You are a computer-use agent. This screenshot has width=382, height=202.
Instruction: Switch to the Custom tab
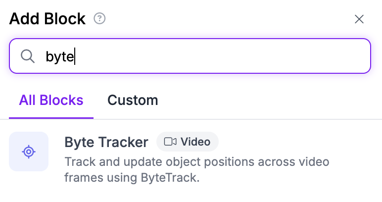(x=133, y=100)
